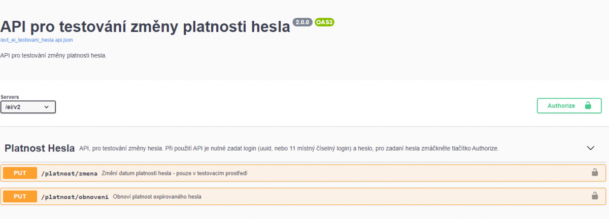The width and height of the screenshot is (609, 219).
Task: Click the PUT badge for /platnost/obnoveni
Action: point(20,196)
